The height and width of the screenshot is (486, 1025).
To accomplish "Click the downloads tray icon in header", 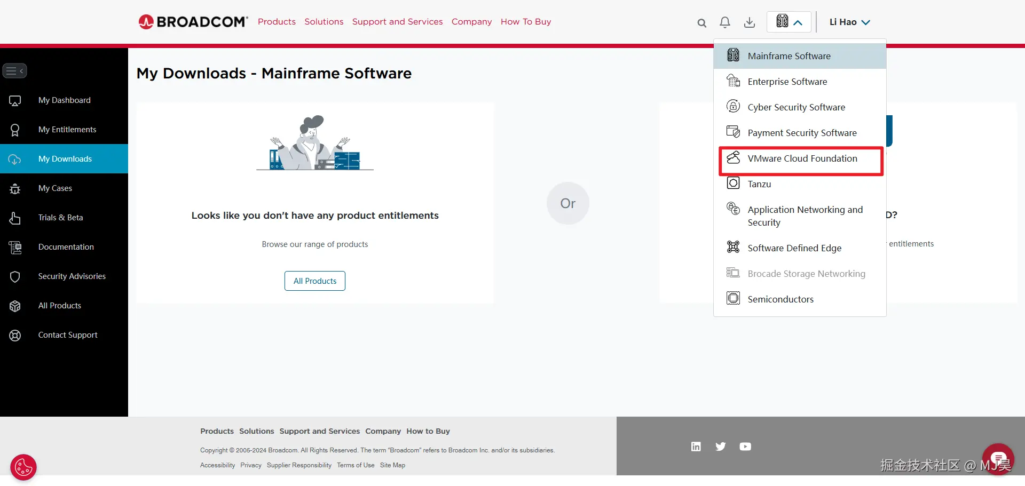I will pos(750,22).
